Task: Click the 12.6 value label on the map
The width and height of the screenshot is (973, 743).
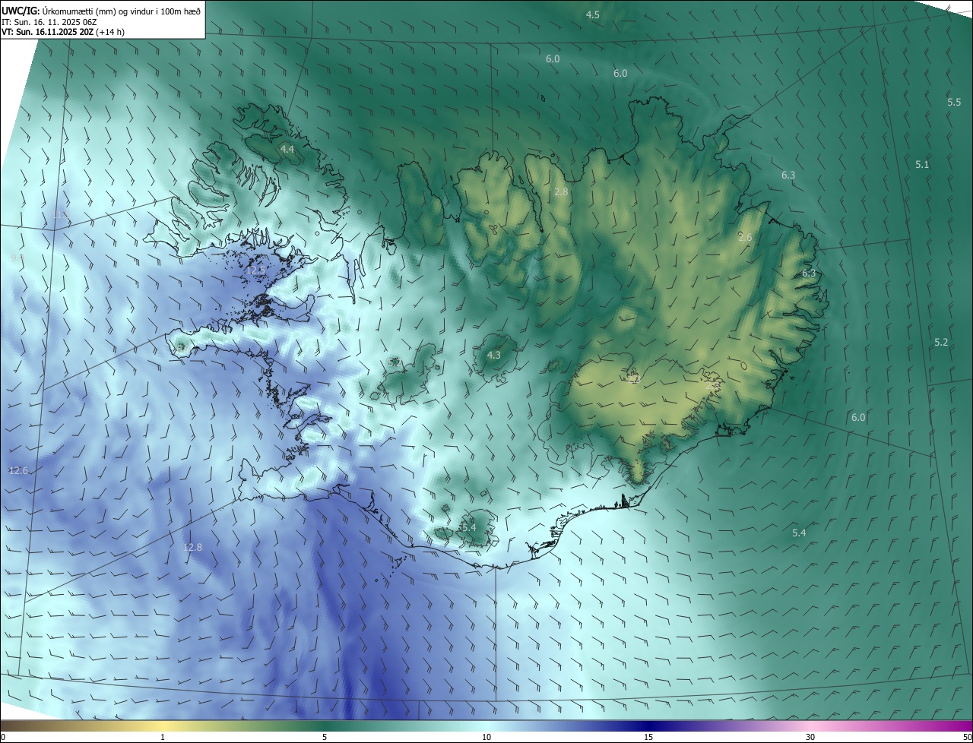Action: (18, 471)
